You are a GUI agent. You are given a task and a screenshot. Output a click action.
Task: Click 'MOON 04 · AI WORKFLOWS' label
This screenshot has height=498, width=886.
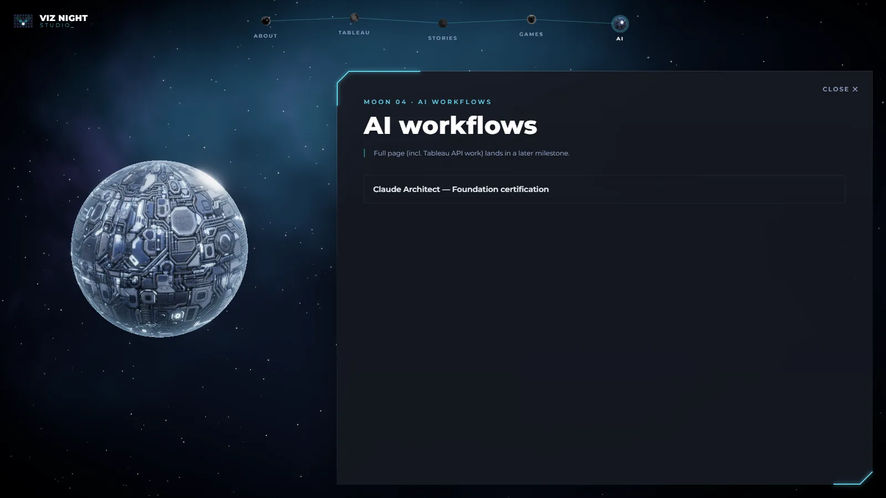click(x=427, y=102)
